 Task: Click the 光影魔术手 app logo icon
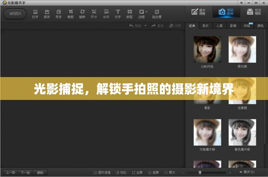coord(4,3)
